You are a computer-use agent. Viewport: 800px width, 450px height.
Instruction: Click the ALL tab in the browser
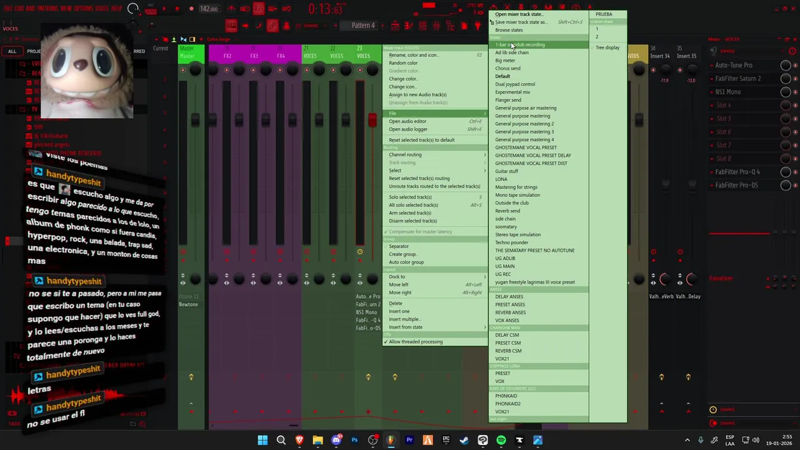[x=12, y=51]
